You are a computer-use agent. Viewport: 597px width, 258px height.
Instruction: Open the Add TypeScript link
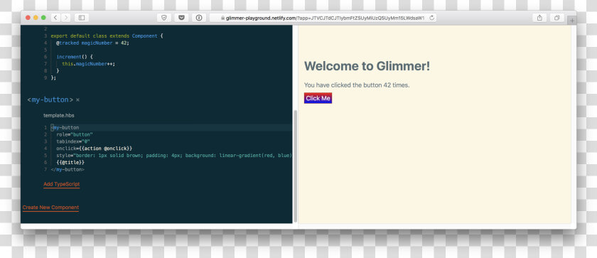click(x=61, y=184)
